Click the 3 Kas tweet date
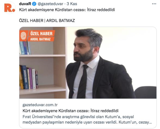 pyautogui.click(x=72, y=4)
